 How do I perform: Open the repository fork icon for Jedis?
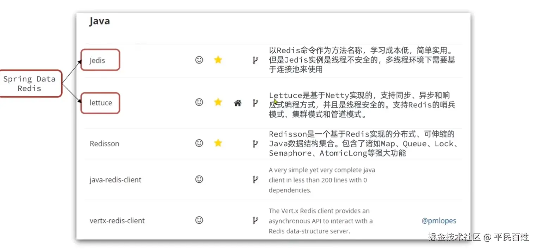[255, 60]
